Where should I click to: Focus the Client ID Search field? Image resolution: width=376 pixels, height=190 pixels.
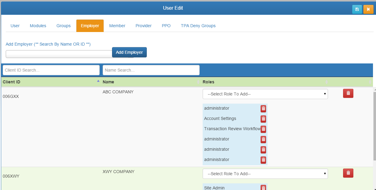click(x=51, y=70)
